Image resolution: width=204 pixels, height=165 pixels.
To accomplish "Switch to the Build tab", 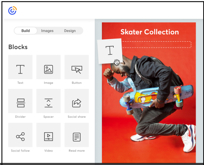I will tap(26, 31).
